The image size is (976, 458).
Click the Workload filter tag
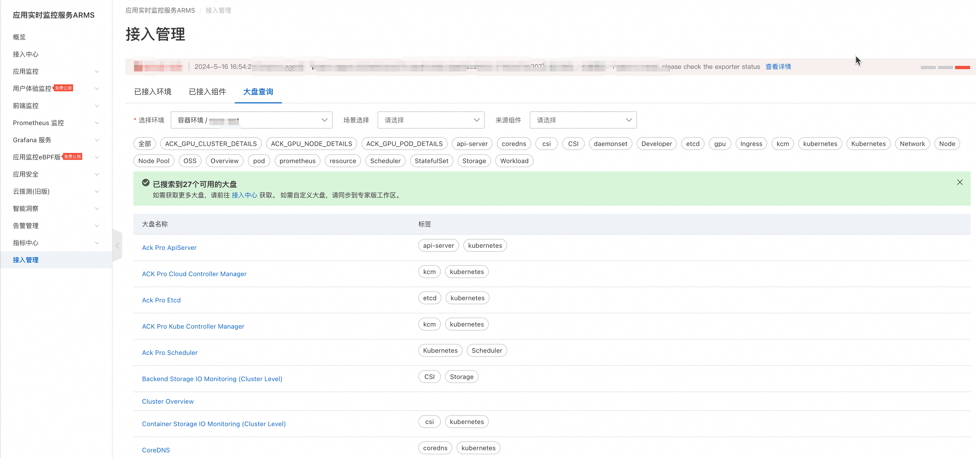[x=514, y=161]
